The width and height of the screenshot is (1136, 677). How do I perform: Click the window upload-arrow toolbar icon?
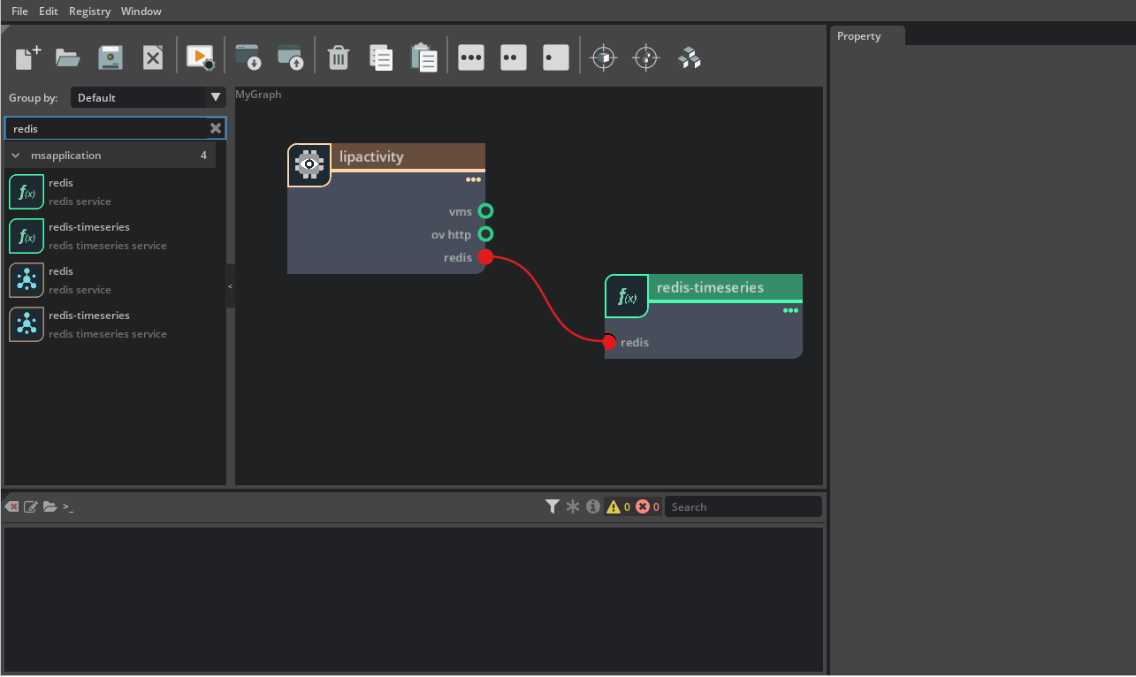(291, 58)
